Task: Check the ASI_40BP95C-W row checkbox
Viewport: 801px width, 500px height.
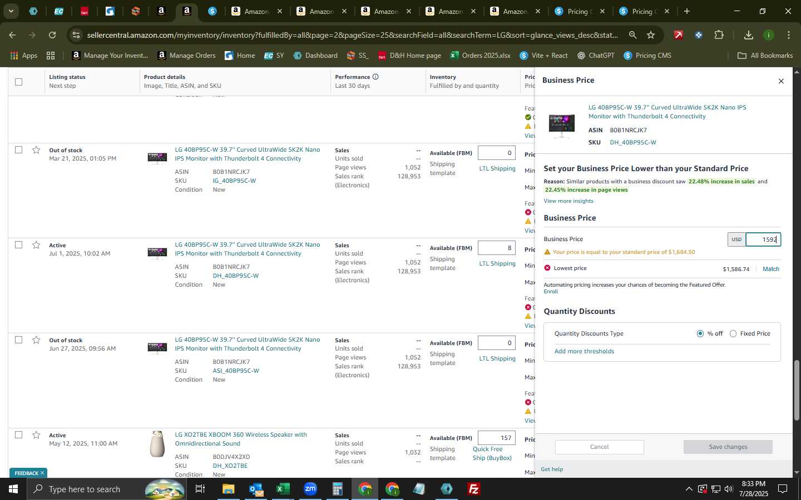Action: (18, 340)
